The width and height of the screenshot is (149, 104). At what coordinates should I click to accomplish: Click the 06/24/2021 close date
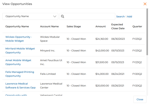click(118, 74)
